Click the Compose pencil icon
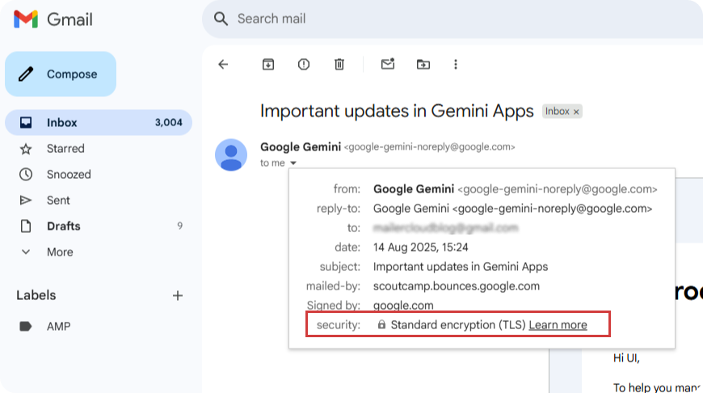 click(x=26, y=74)
